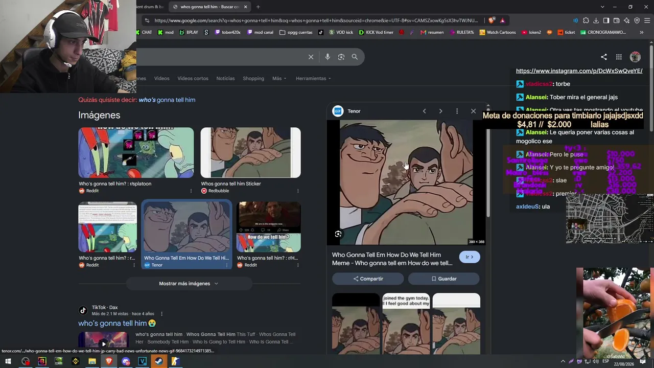Open a new browser tab
Screen dimensions: 654x368
[258, 7]
